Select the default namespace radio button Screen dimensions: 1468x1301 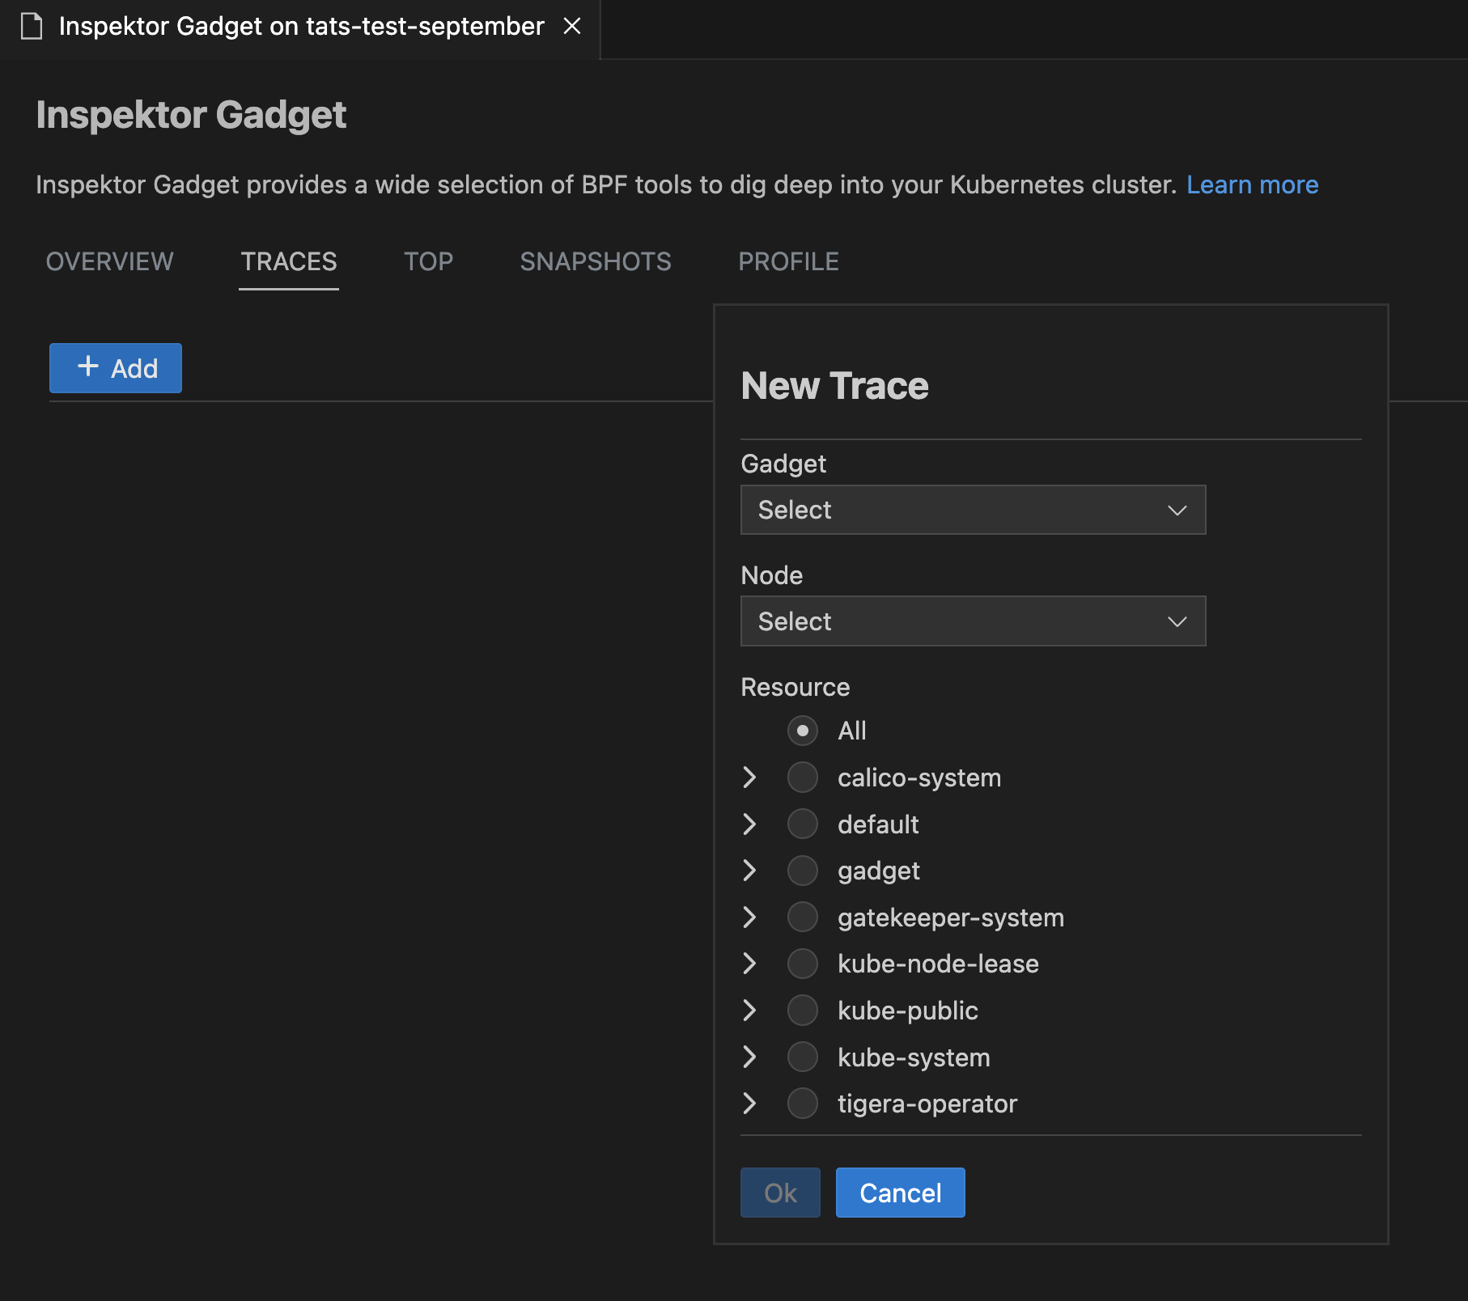coord(802,824)
